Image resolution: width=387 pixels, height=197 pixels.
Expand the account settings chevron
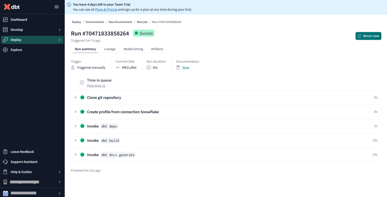point(59,182)
